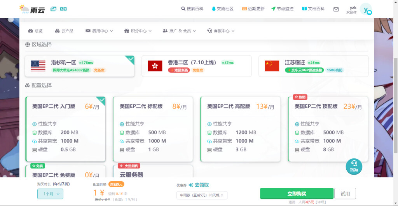
Task: Select 云服务器 plan card
Action: point(153,172)
